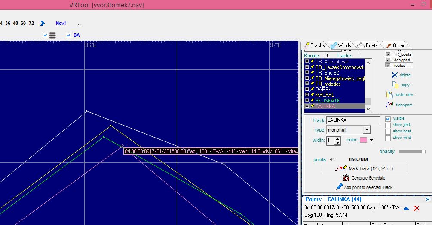432x225 pixels.
Task: Select the 72 hour time step
Action: click(x=31, y=23)
